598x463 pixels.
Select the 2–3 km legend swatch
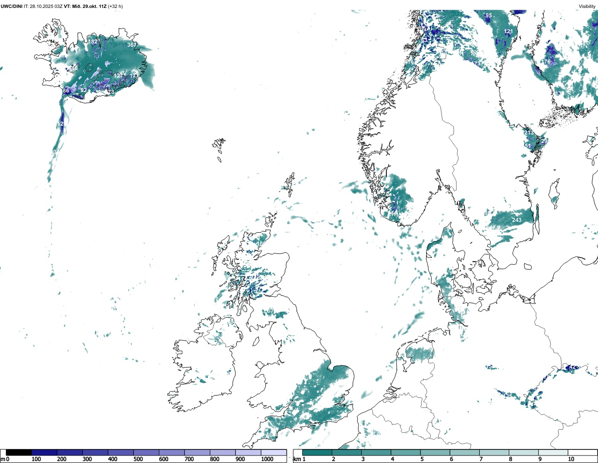pyautogui.click(x=347, y=453)
